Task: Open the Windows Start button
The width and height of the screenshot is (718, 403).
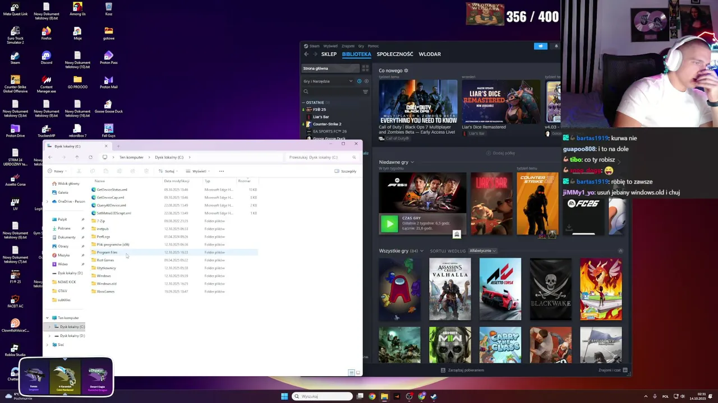Action: (284, 396)
